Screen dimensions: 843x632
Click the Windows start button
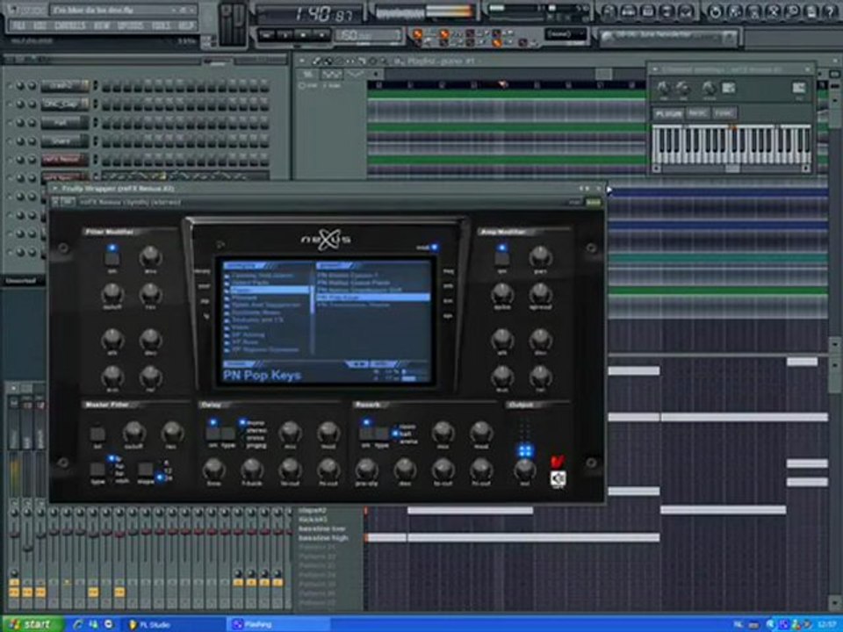click(32, 624)
